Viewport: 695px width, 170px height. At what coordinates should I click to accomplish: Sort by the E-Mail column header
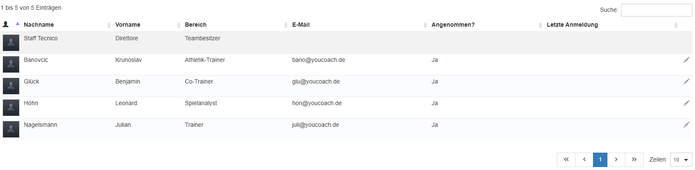[x=301, y=25]
